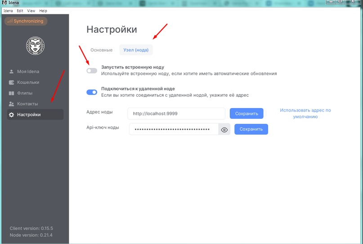Click the gear icon beside Настройки
Image resolution: width=363 pixels, height=244 pixels.
[x=11, y=114]
